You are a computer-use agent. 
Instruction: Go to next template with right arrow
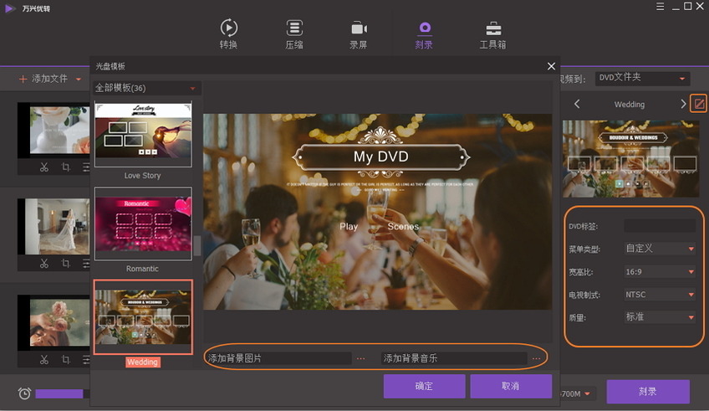(x=683, y=104)
